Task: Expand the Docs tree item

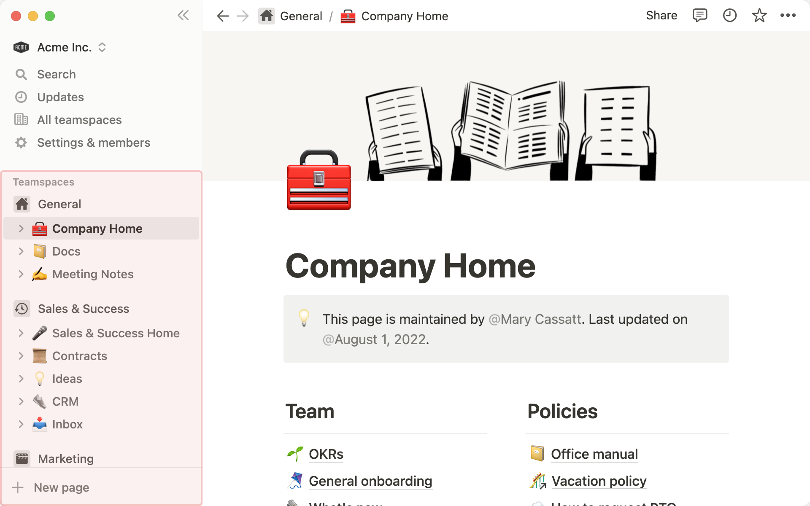Action: click(20, 250)
